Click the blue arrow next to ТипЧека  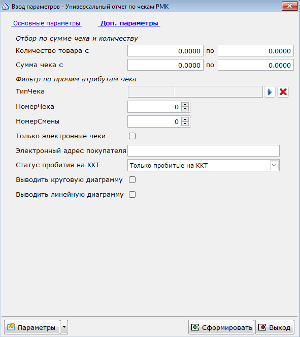(x=270, y=92)
